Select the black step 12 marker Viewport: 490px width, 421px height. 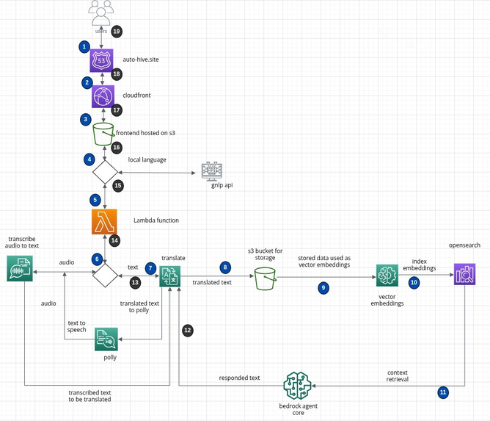click(x=188, y=330)
